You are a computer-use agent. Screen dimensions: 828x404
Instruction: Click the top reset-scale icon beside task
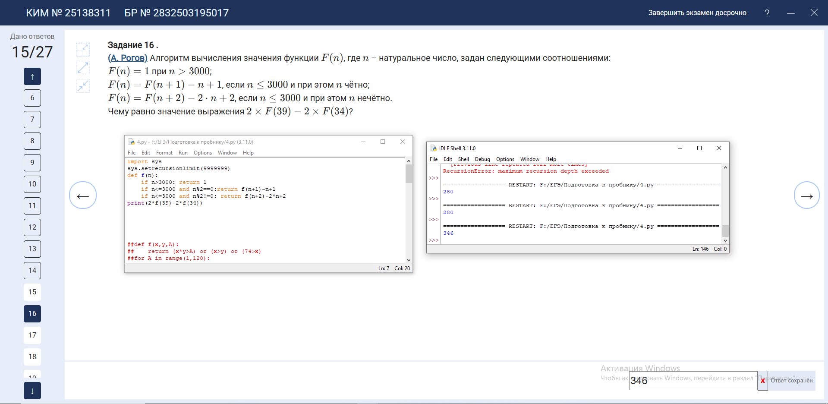point(83,50)
